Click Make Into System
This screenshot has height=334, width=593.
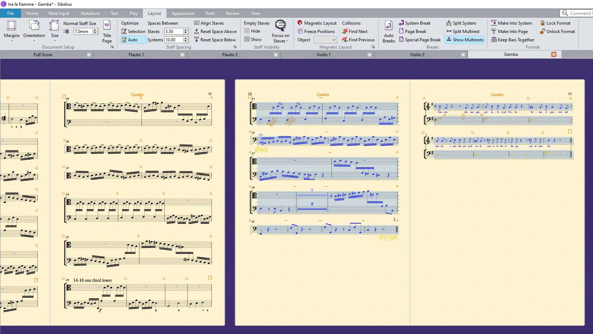[x=511, y=23]
